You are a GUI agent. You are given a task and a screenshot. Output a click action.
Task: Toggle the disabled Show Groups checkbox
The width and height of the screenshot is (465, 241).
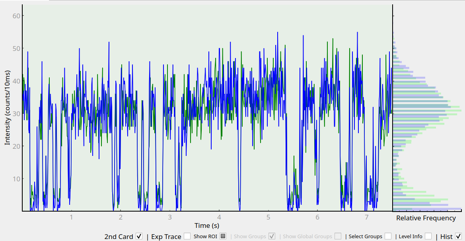(272, 236)
